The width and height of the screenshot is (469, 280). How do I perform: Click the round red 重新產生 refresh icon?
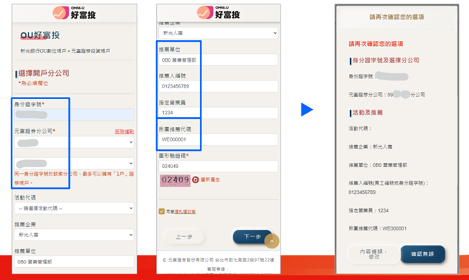pos(196,179)
